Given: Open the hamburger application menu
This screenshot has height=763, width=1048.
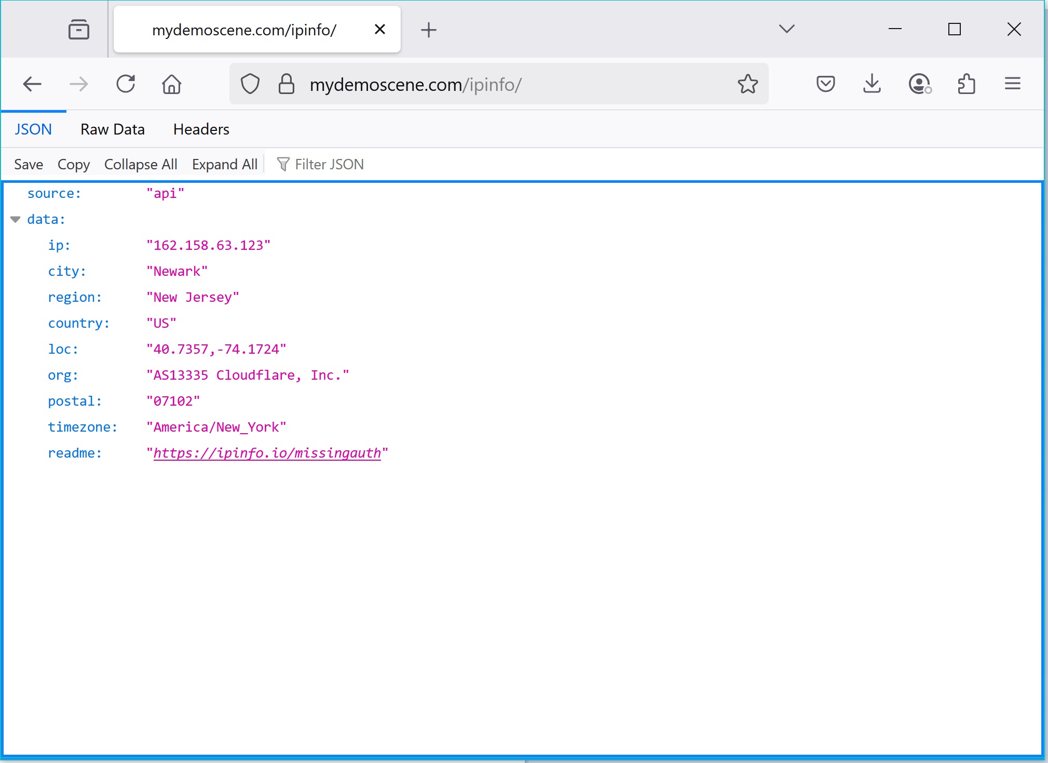Looking at the screenshot, I should point(1011,84).
